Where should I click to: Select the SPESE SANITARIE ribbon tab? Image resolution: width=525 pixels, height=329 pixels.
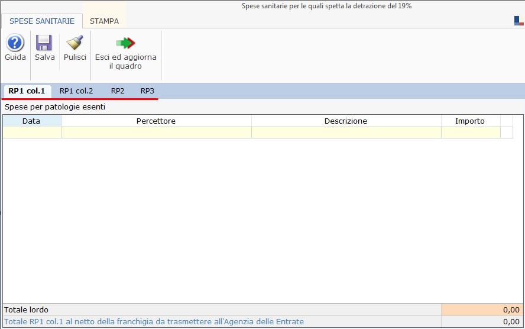[42, 21]
